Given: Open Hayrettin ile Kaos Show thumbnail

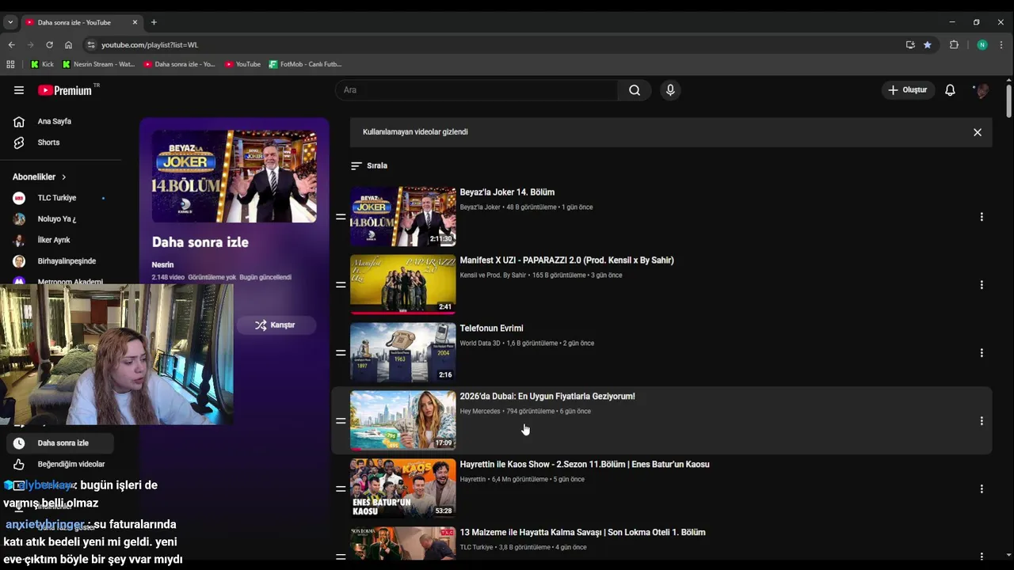Looking at the screenshot, I should click(x=402, y=489).
